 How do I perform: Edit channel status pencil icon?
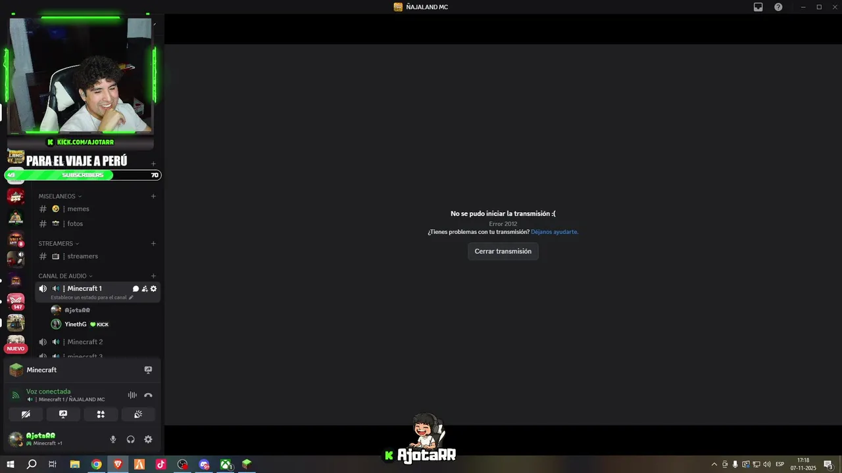[131, 298]
